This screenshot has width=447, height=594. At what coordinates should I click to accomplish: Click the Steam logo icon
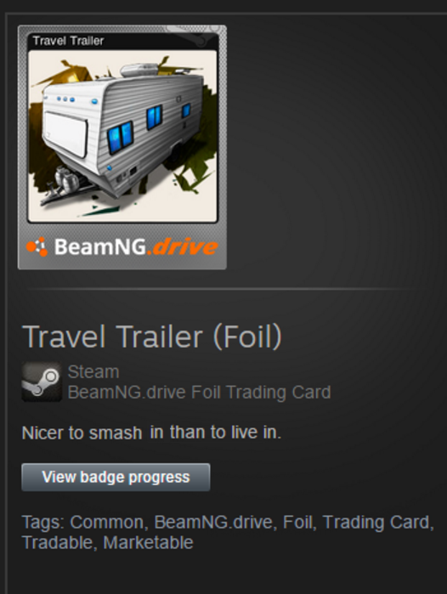pos(42,382)
